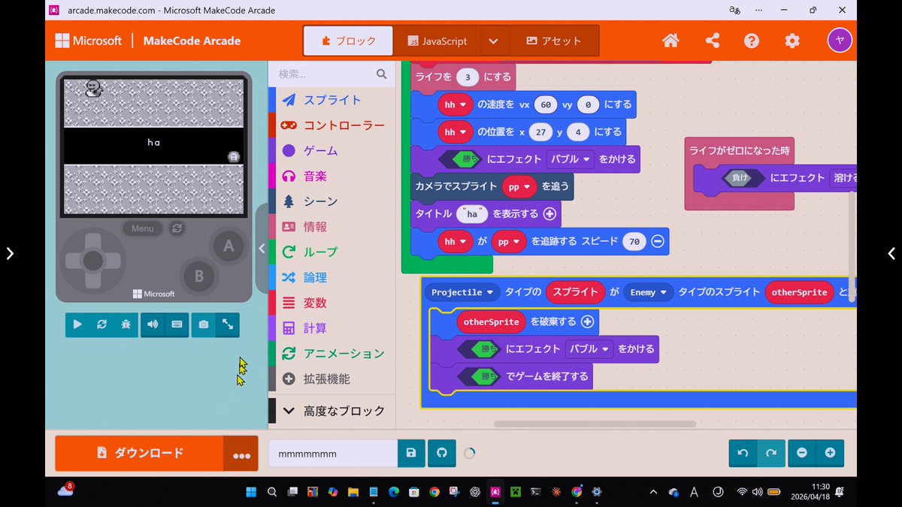The height and width of the screenshot is (507, 902).
Task: Open the コントローラー block category
Action: pyautogui.click(x=331, y=125)
